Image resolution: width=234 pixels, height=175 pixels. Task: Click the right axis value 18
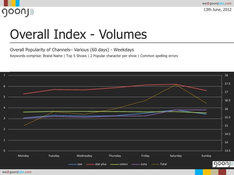[x=226, y=75]
